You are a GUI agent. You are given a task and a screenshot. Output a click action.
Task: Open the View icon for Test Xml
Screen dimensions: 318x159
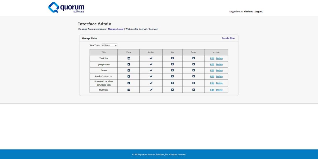129,58
